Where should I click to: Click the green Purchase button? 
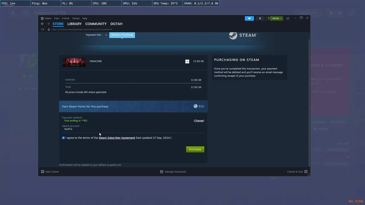pos(195,149)
